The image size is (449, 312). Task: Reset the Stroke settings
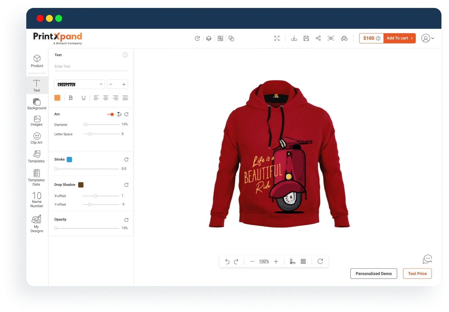(x=126, y=160)
